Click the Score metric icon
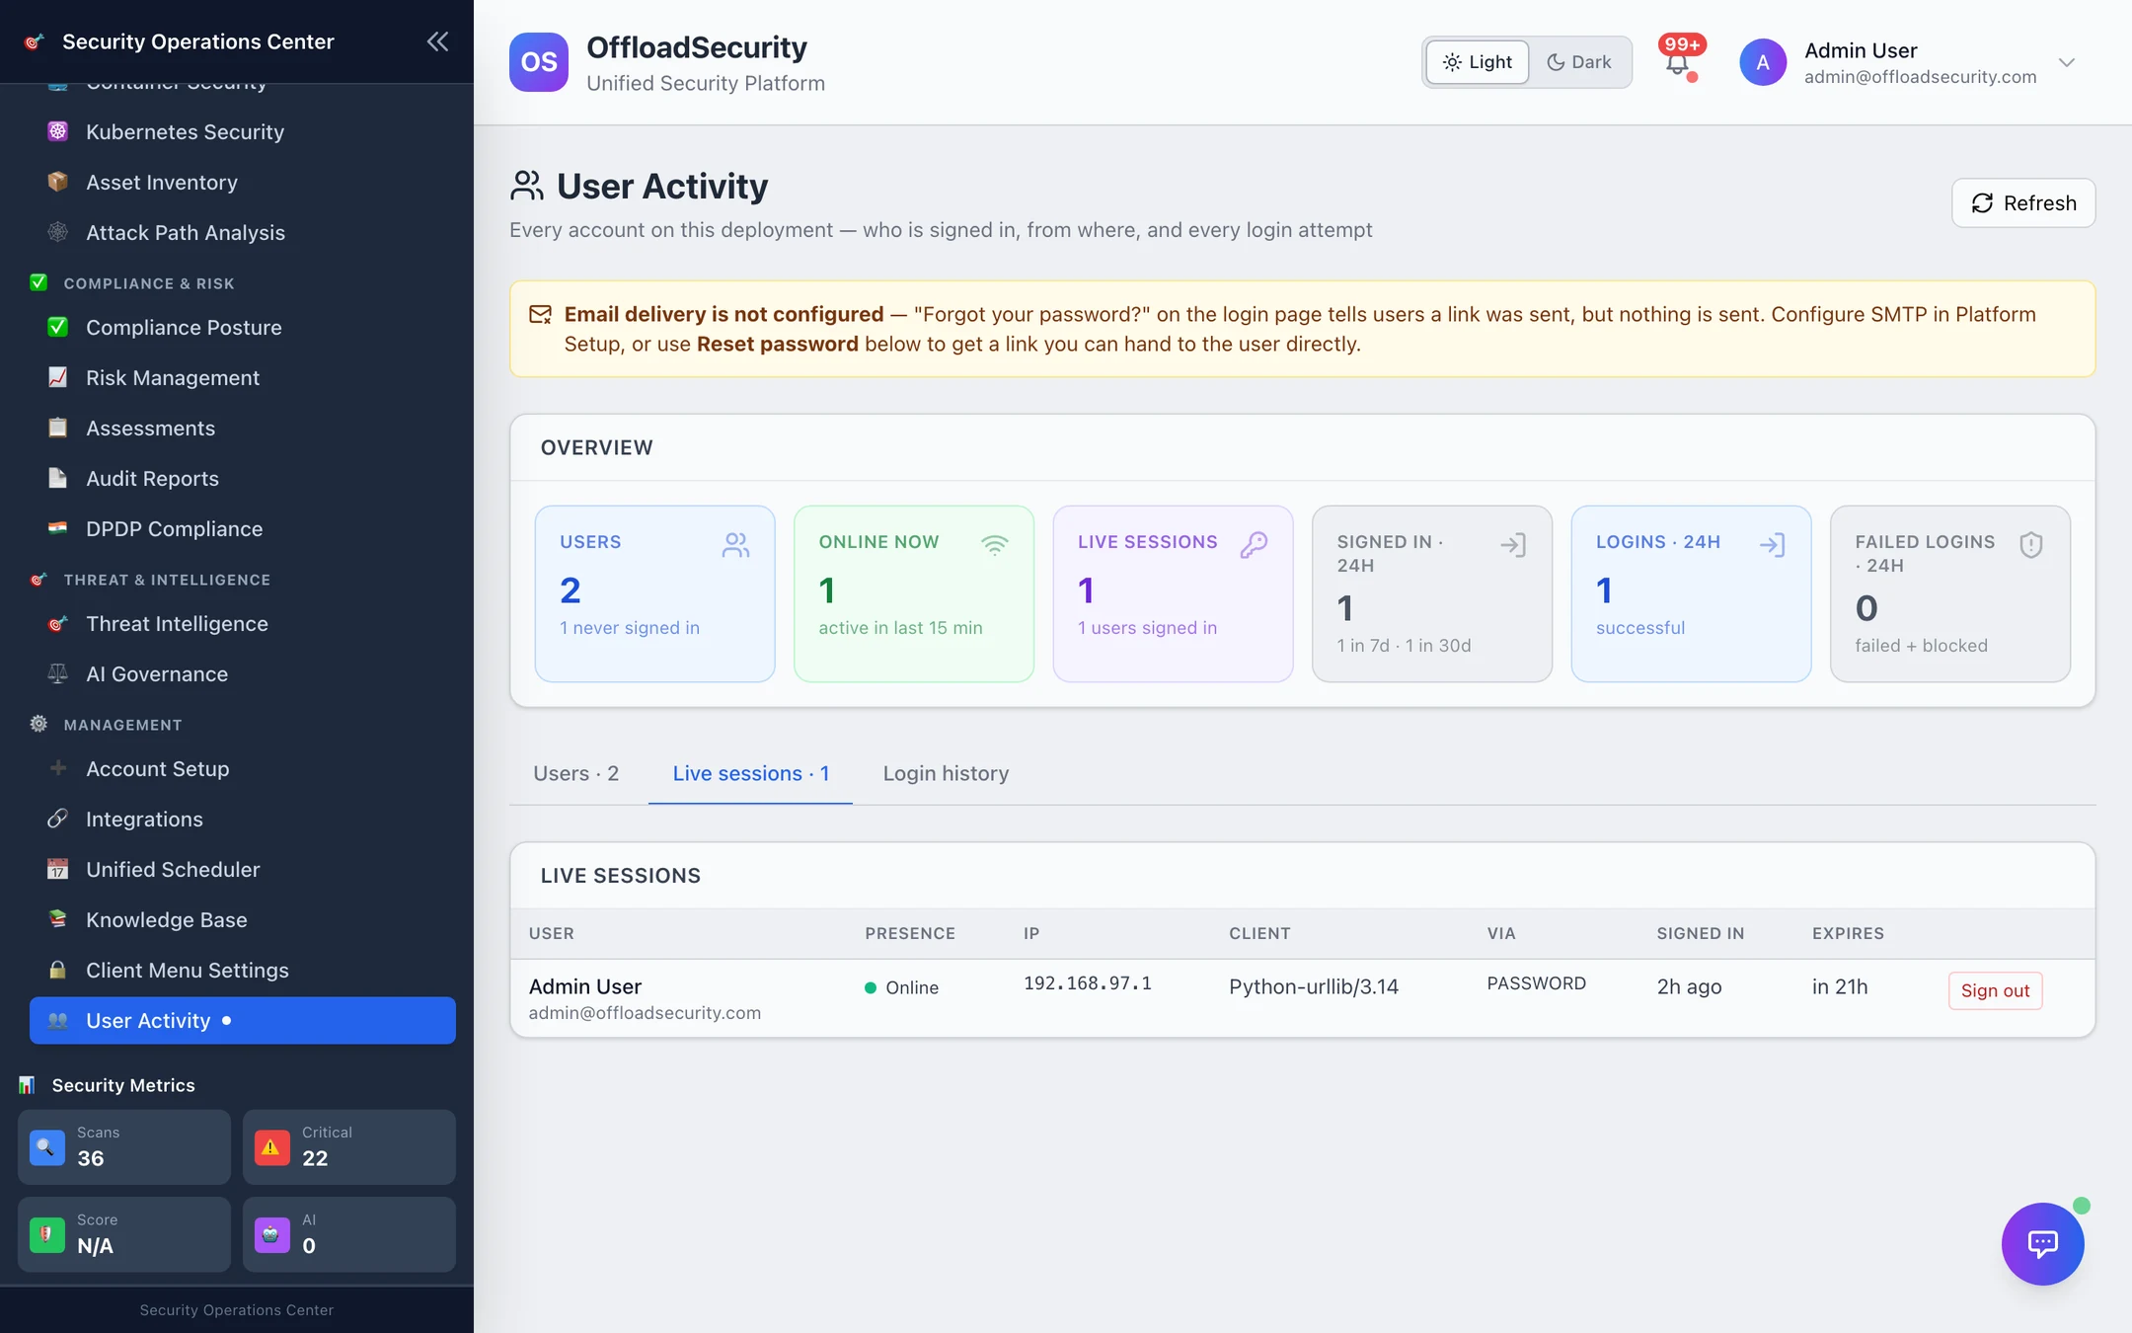Viewport: 2132px width, 1333px height. [47, 1234]
